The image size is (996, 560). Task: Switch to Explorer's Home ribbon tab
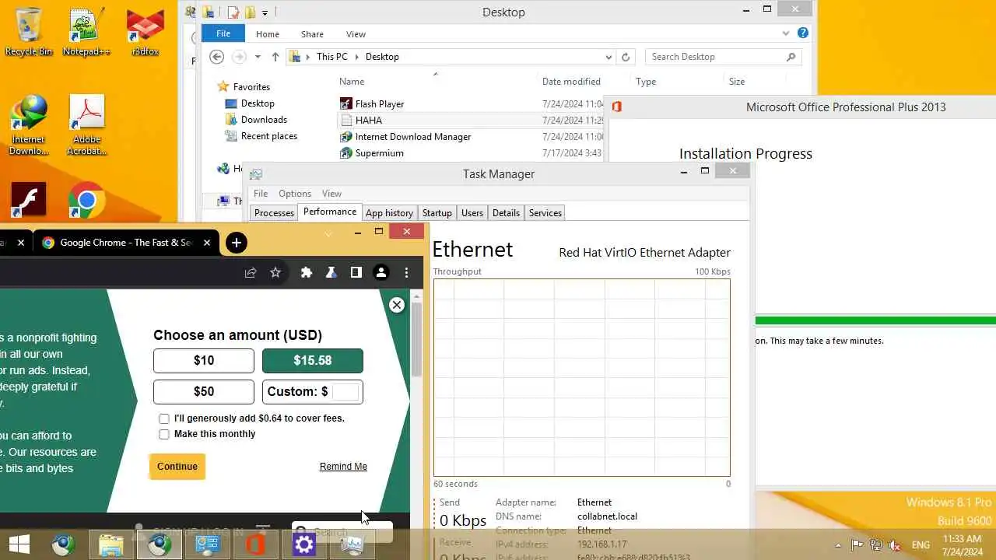(267, 34)
